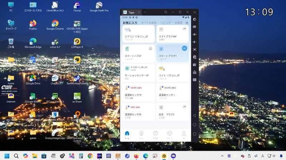Click the emulator volume up icon
Image resolution: width=286 pixels, height=160 pixels.
194,34
